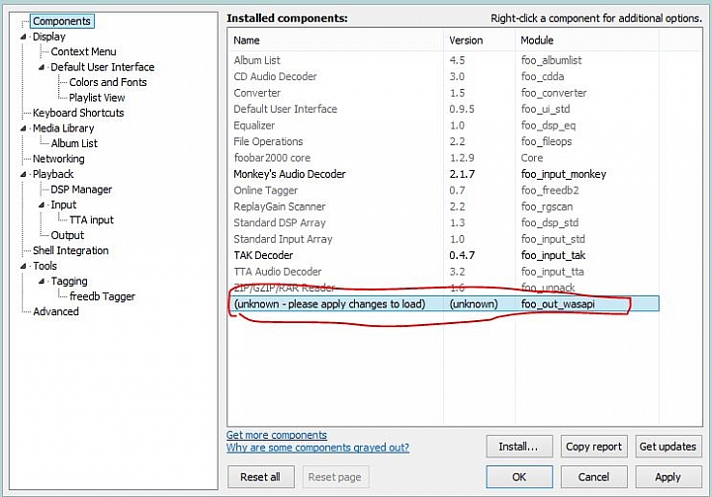Open the Get more components link
Viewport: 712px width, 497px height.
pos(277,435)
